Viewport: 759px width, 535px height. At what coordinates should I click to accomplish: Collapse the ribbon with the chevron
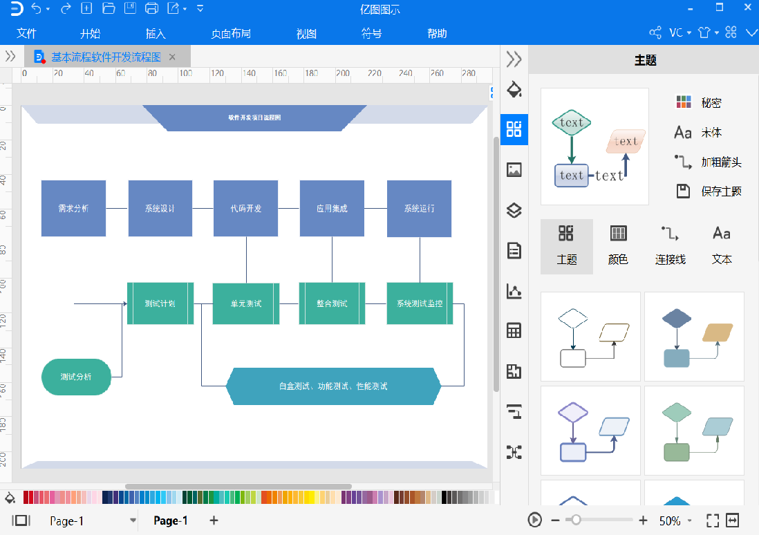[x=751, y=33]
